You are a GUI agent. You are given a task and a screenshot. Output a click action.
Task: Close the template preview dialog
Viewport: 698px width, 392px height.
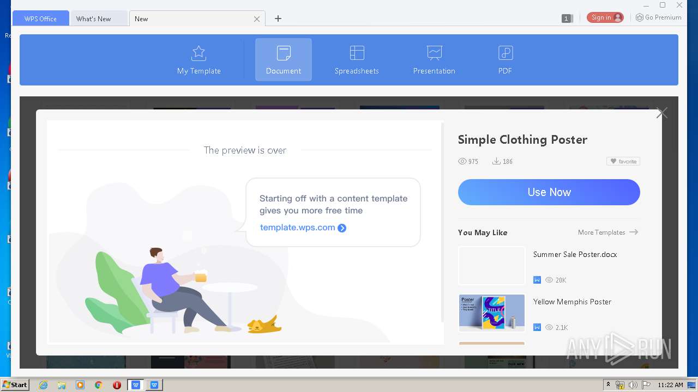point(662,113)
